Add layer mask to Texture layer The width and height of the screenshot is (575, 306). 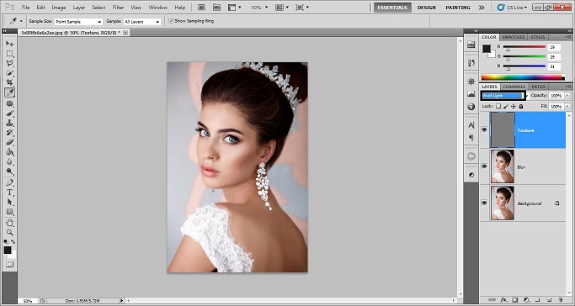[x=515, y=300]
